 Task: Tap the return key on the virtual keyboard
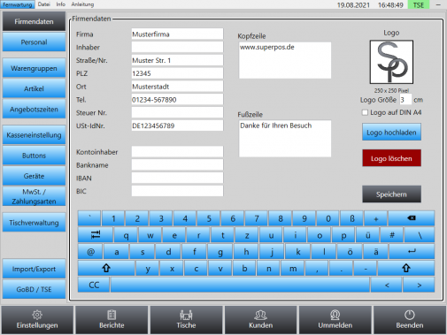[412, 252]
